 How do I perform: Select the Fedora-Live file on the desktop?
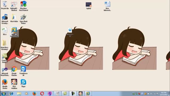70,32
